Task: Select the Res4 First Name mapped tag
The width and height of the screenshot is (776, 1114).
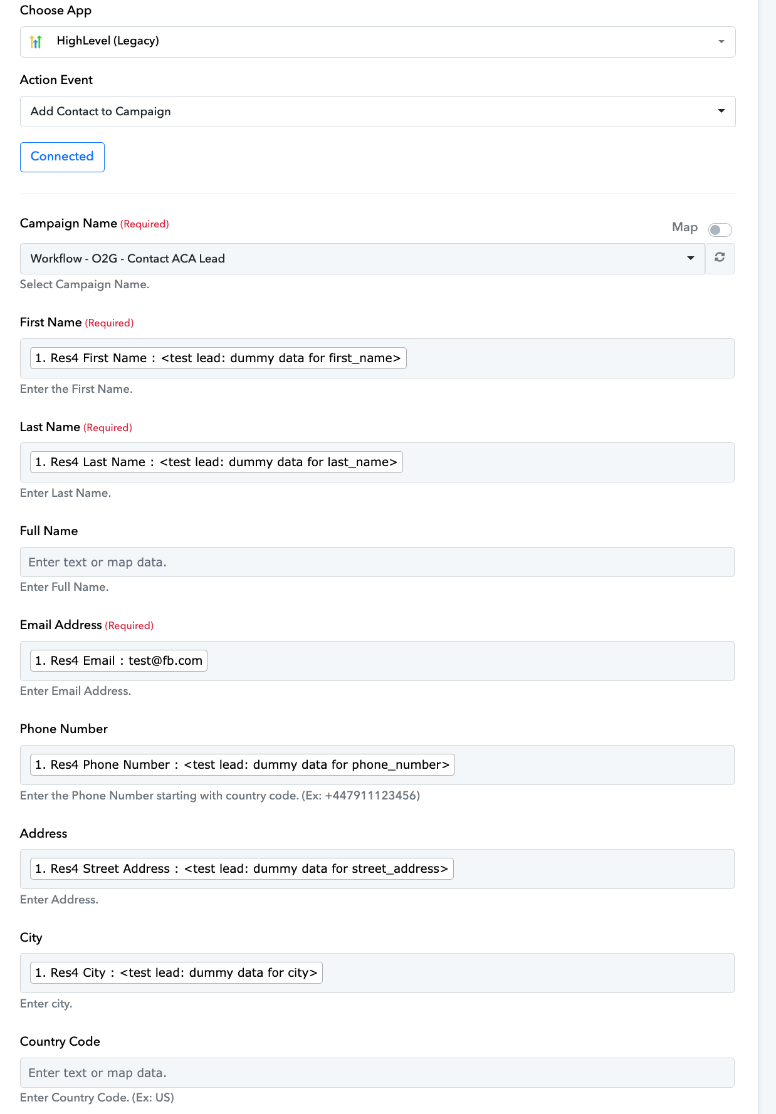Action: [x=218, y=358]
